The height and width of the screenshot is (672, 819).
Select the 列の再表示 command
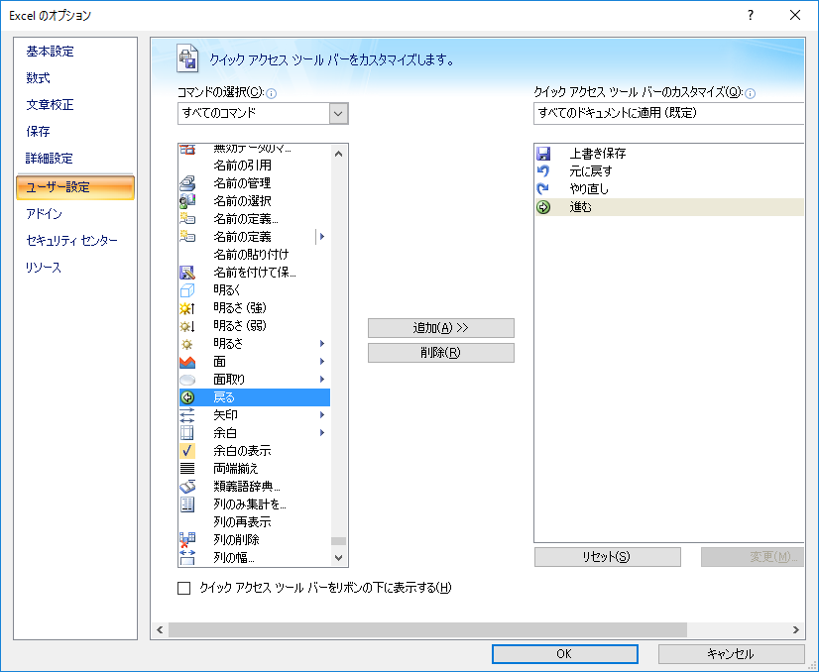pyautogui.click(x=255, y=522)
